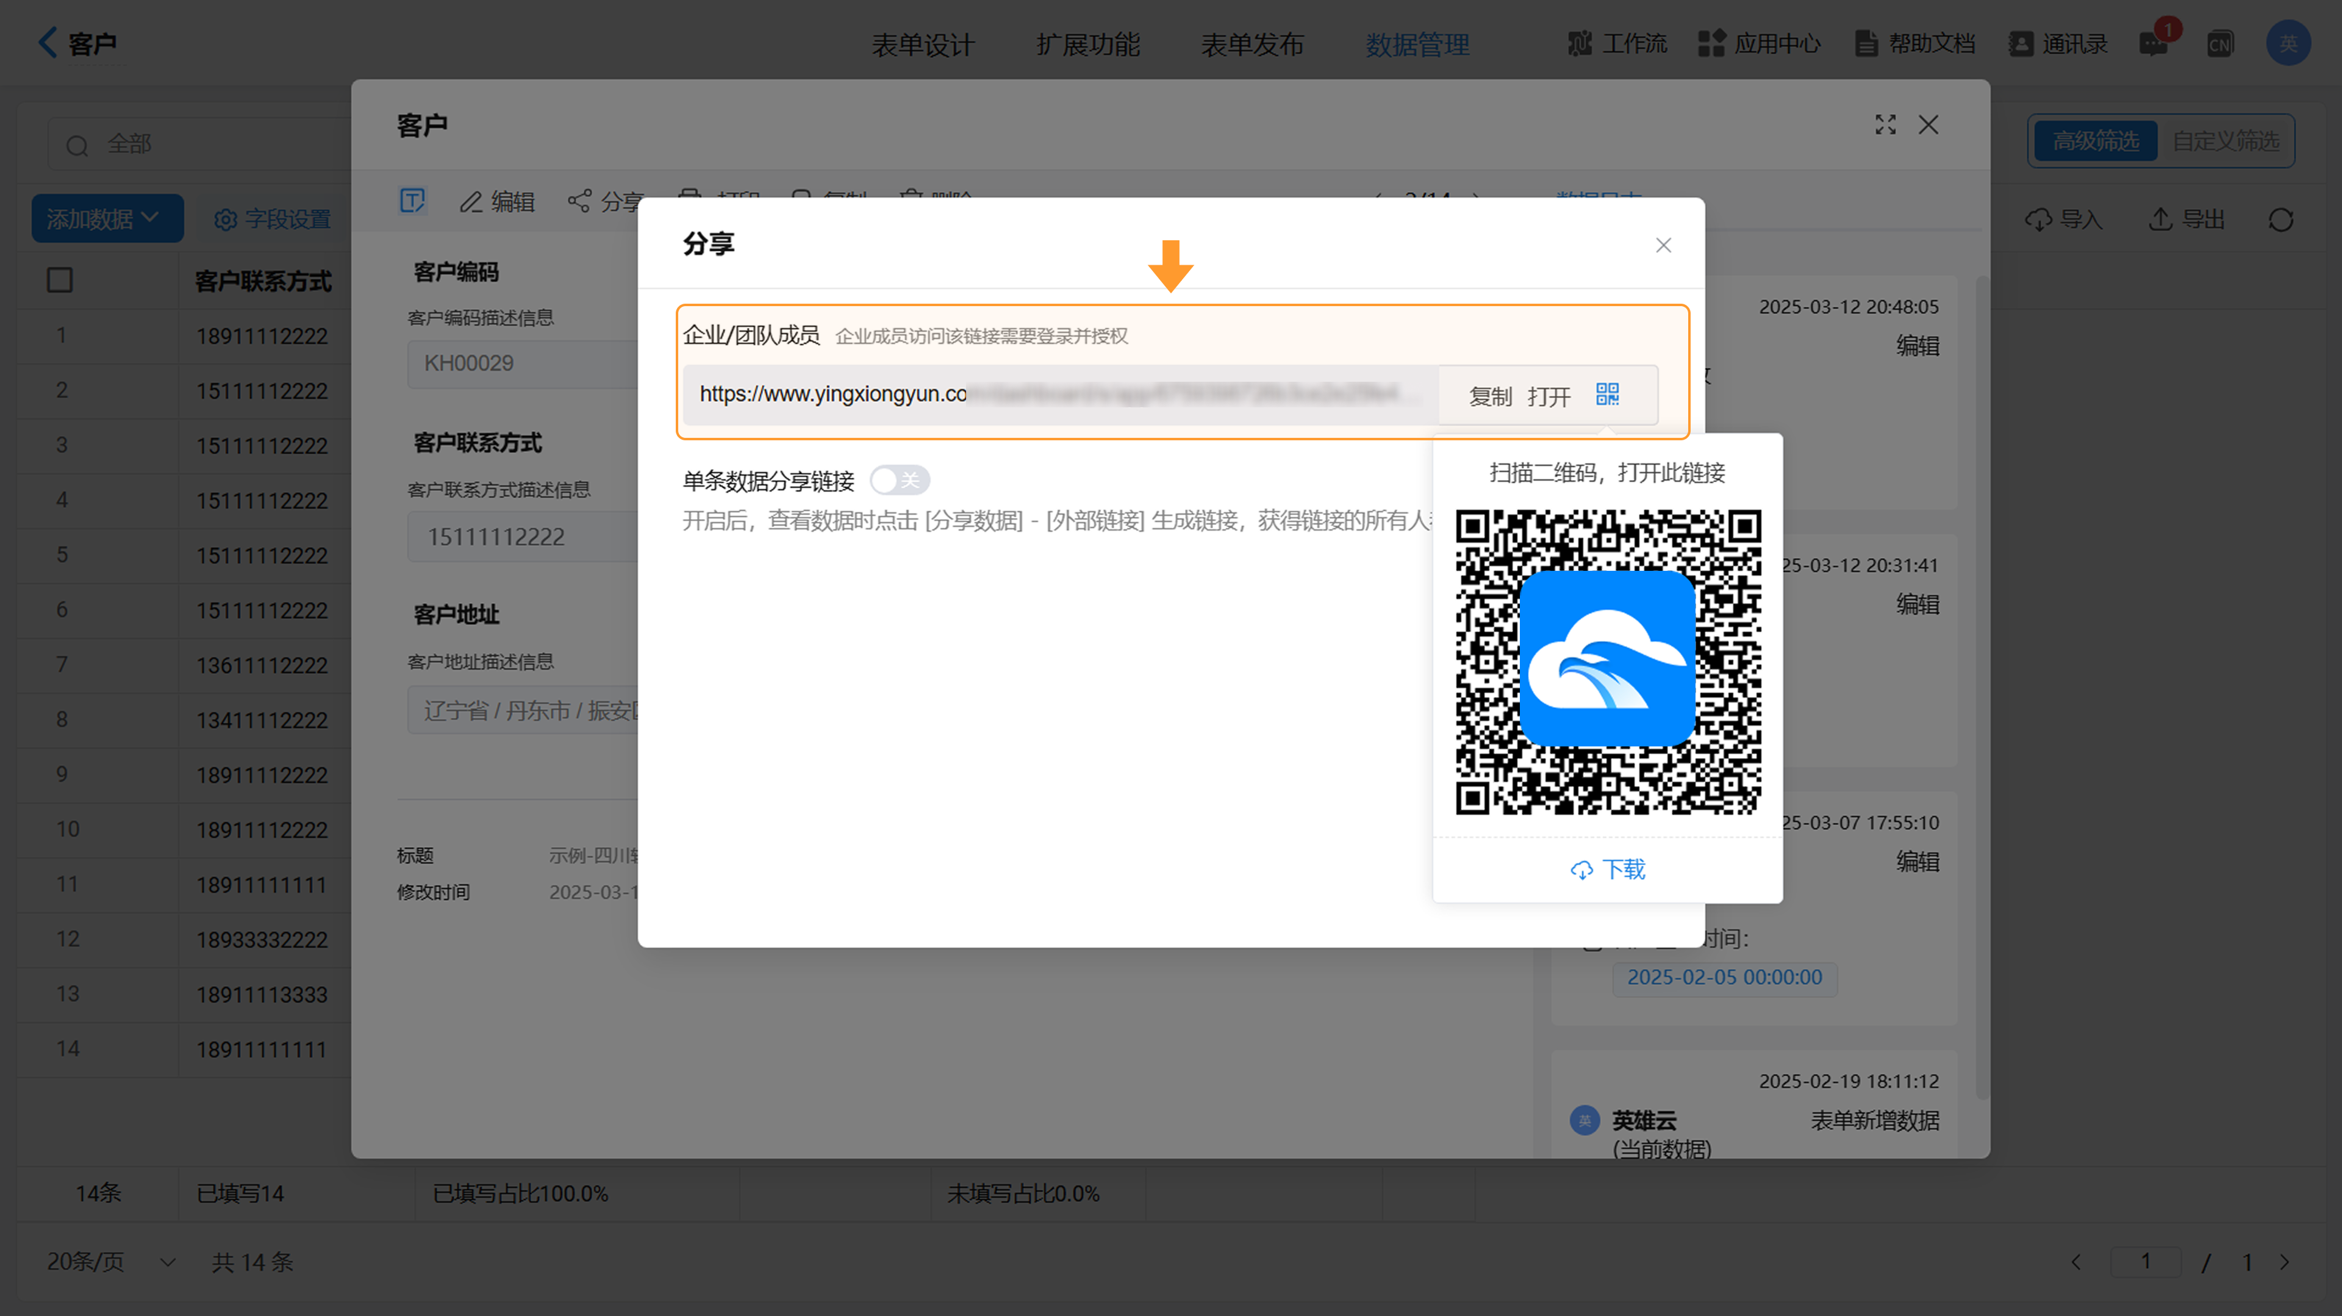The width and height of the screenshot is (2342, 1316).
Task: Click the page number input field
Action: point(2146,1262)
